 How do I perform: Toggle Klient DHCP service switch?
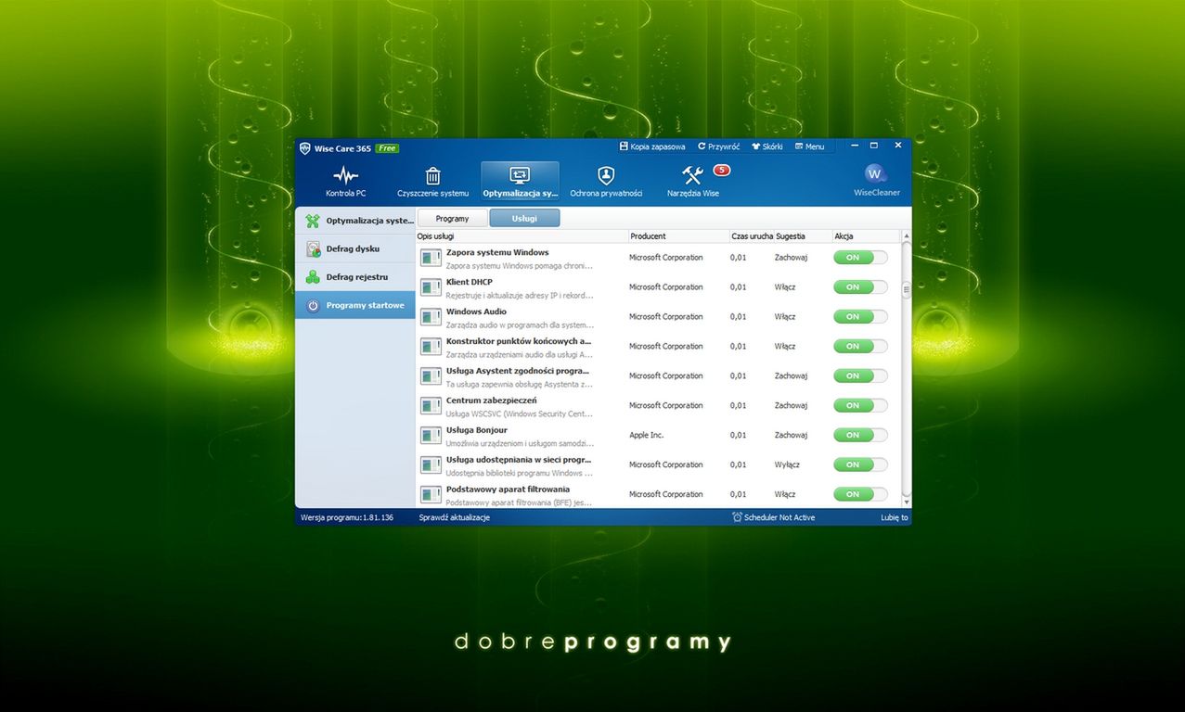tap(860, 287)
